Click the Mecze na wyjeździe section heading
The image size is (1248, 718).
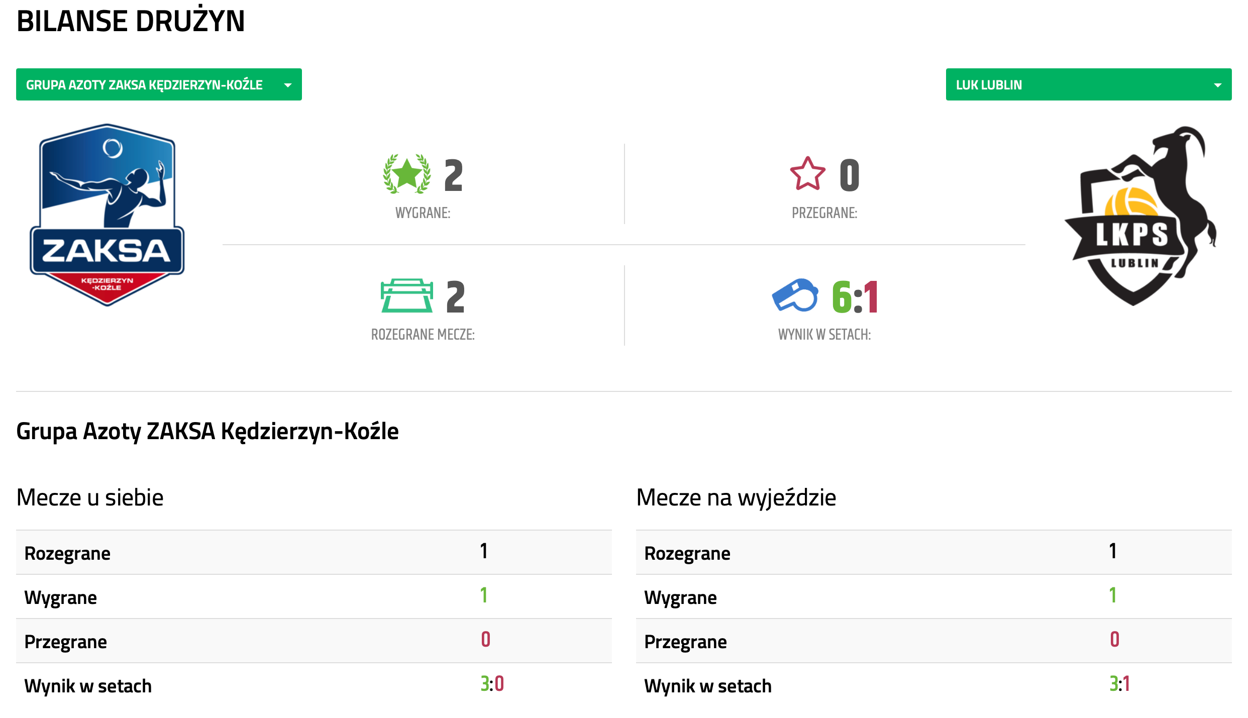tap(736, 497)
